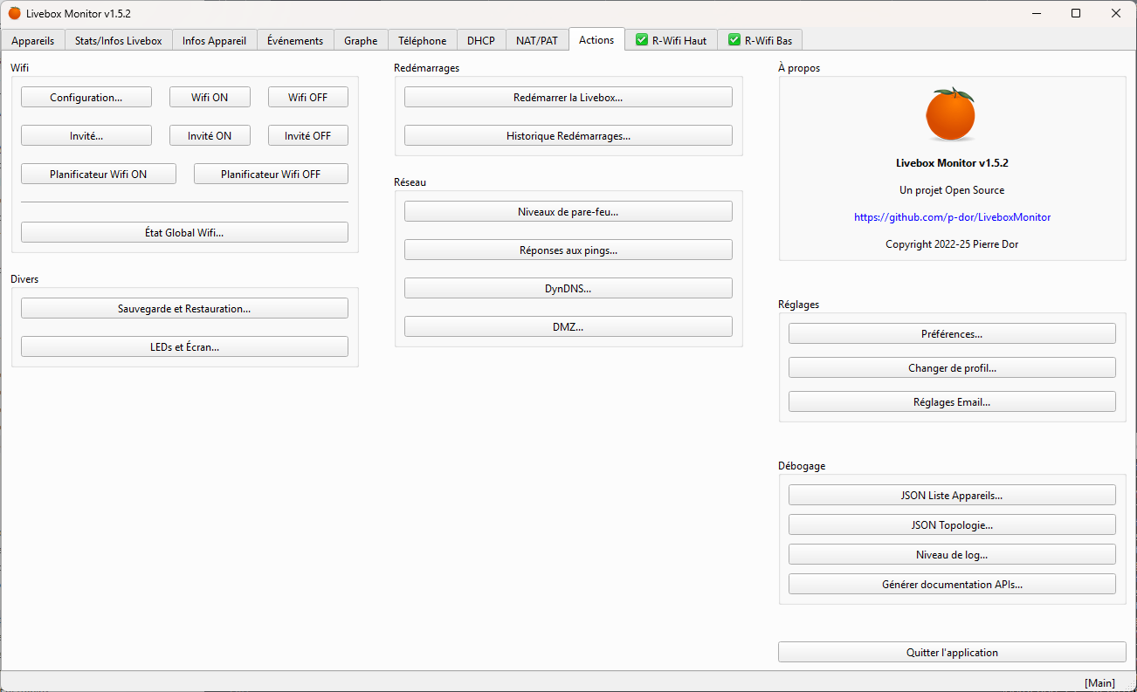Select the Événements tab
The width and height of the screenshot is (1137, 692).
tap(295, 40)
